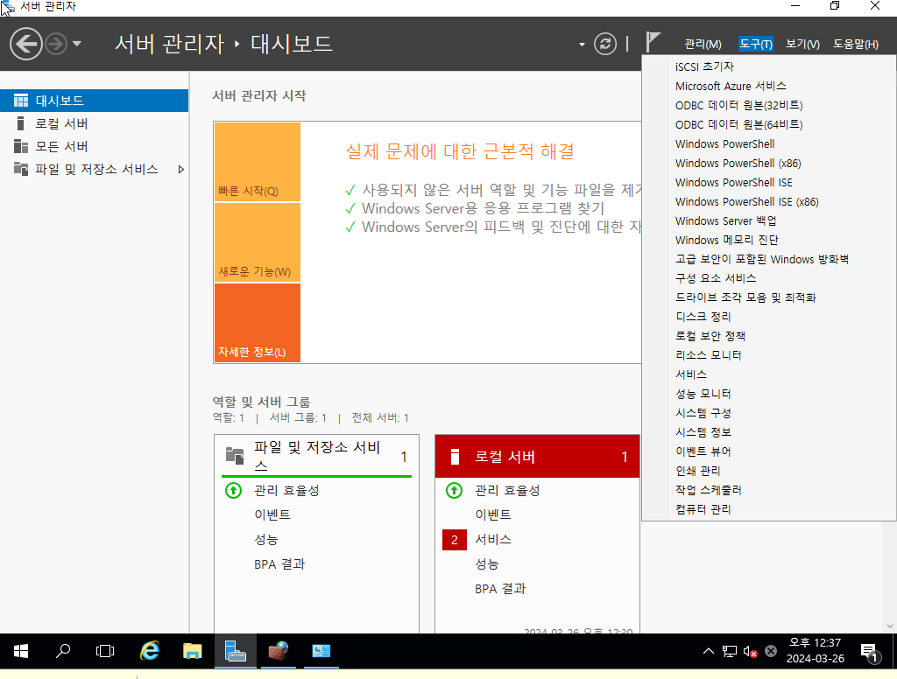
Task: Click the Server Manager taskbar icon
Action: pos(235,651)
